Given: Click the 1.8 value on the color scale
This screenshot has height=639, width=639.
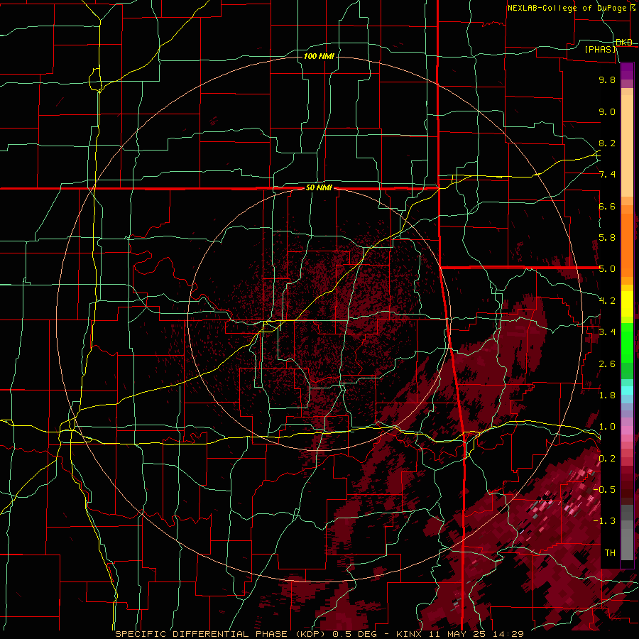Looking at the screenshot, I should (x=607, y=395).
